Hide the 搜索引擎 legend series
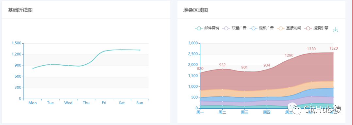This screenshot has width=353, height=125. click(x=316, y=28)
